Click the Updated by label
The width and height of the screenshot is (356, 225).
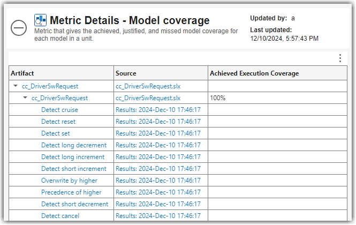point(269,18)
